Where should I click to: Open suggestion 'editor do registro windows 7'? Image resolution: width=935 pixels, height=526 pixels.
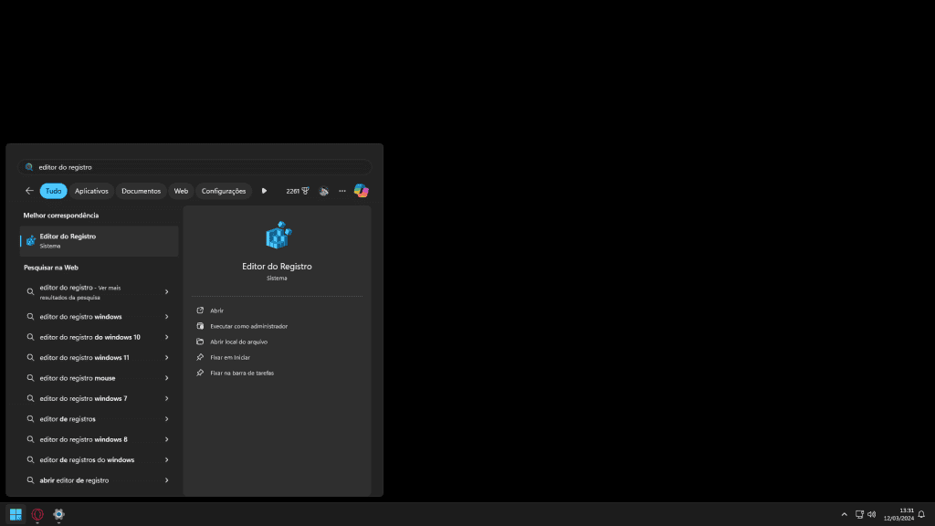click(x=99, y=398)
